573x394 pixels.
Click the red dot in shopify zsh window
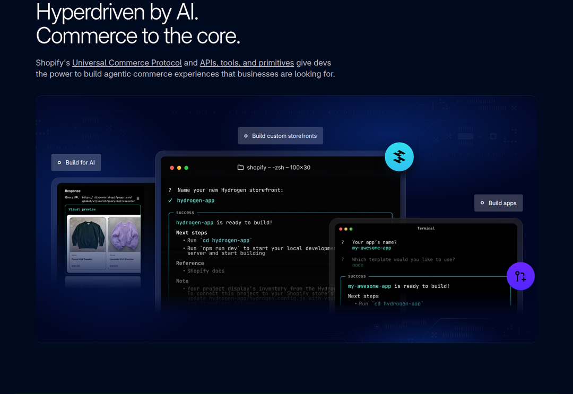point(172,168)
